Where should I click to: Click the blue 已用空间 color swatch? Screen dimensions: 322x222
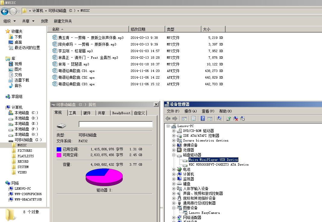(x=59, y=149)
